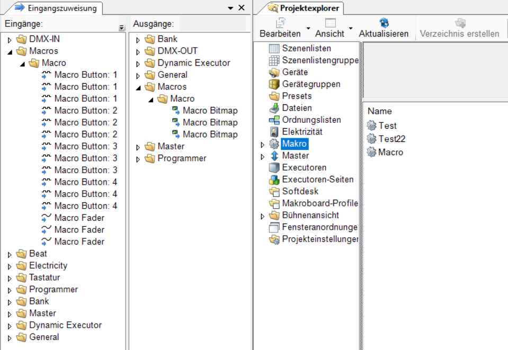Click the Name column header
508x350 pixels.
[379, 111]
